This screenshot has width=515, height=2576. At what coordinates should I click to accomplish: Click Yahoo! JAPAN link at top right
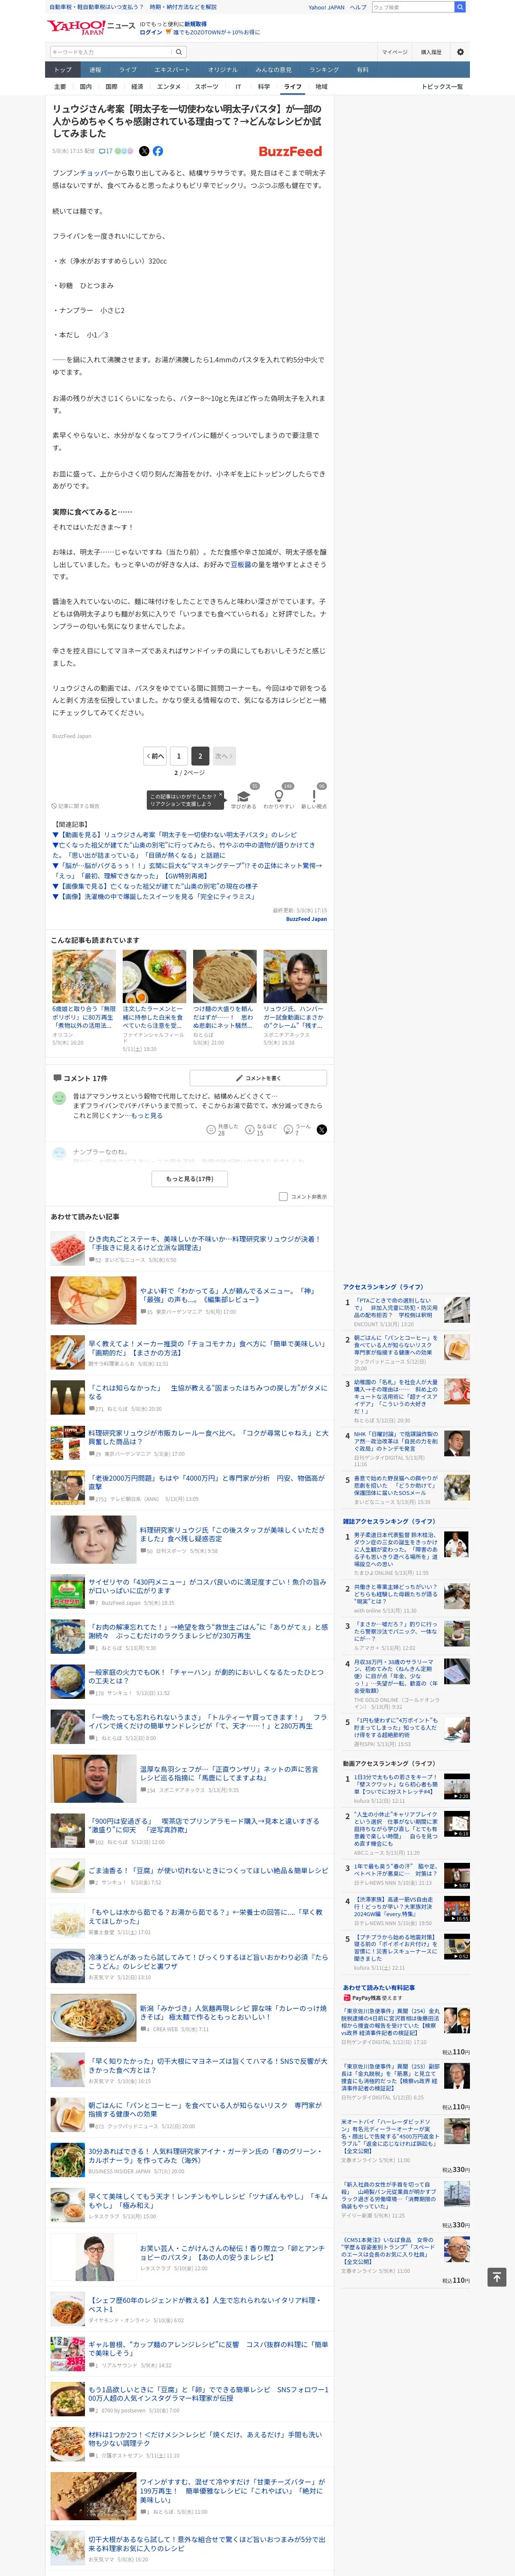coord(326,7)
